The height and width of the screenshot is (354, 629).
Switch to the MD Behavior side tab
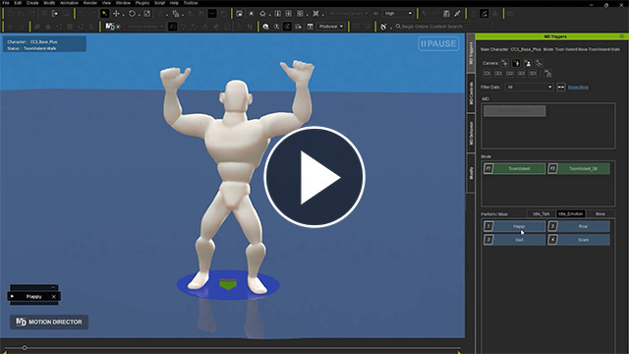coord(471,133)
